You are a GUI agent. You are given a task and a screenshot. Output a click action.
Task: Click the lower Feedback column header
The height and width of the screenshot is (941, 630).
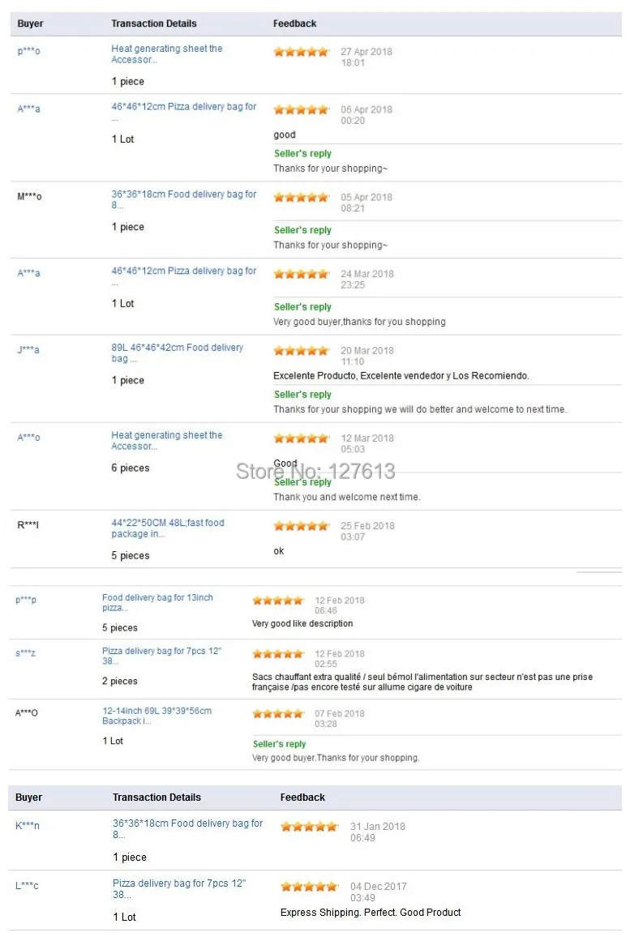pyautogui.click(x=302, y=797)
